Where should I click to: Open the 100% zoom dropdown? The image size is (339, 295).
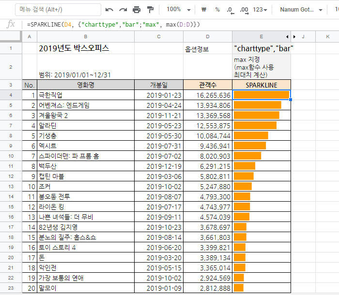[x=176, y=10]
